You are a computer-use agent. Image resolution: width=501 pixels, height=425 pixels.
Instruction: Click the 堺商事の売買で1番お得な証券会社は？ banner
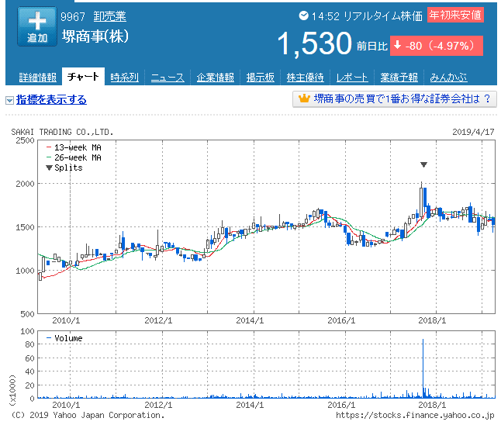pos(395,99)
